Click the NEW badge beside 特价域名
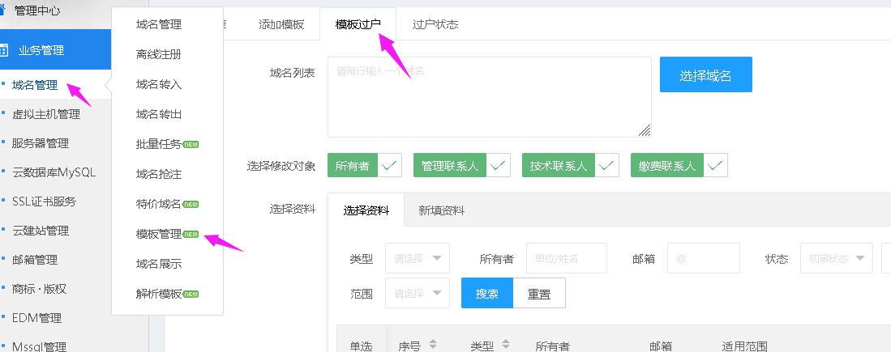This screenshot has height=352, width=891. point(191,204)
